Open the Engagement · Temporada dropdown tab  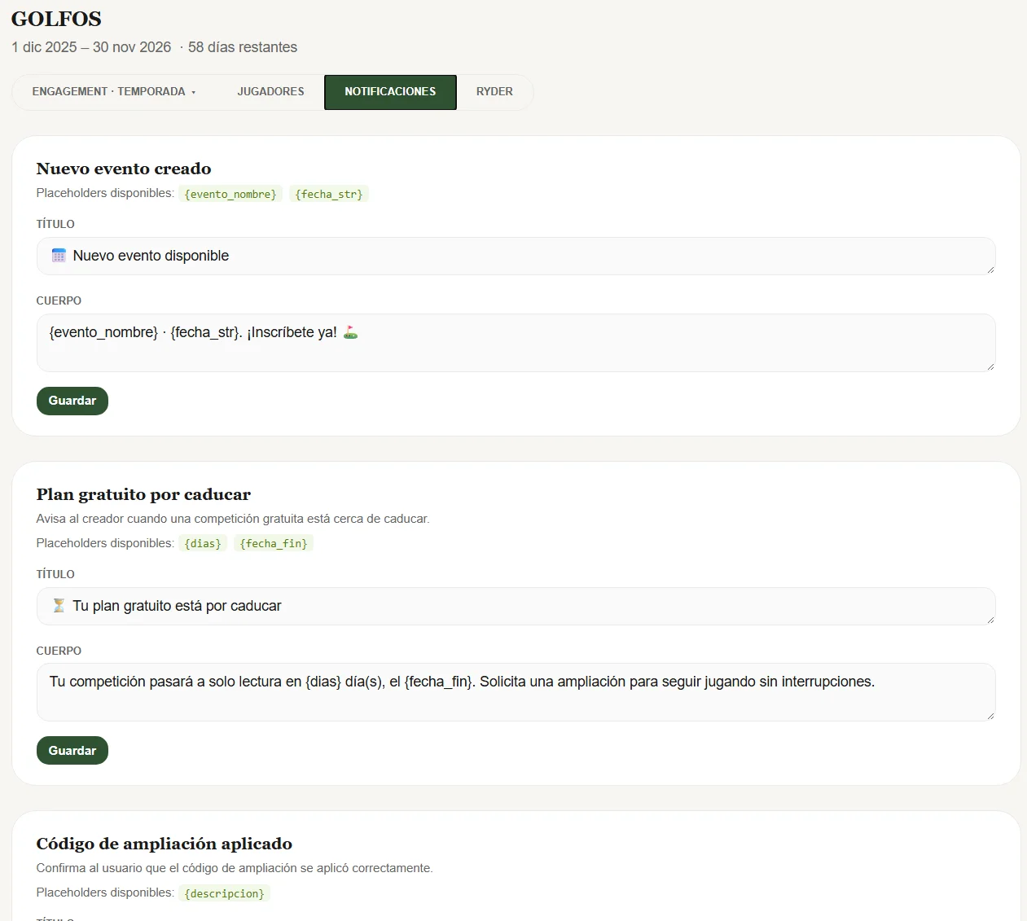click(x=114, y=92)
